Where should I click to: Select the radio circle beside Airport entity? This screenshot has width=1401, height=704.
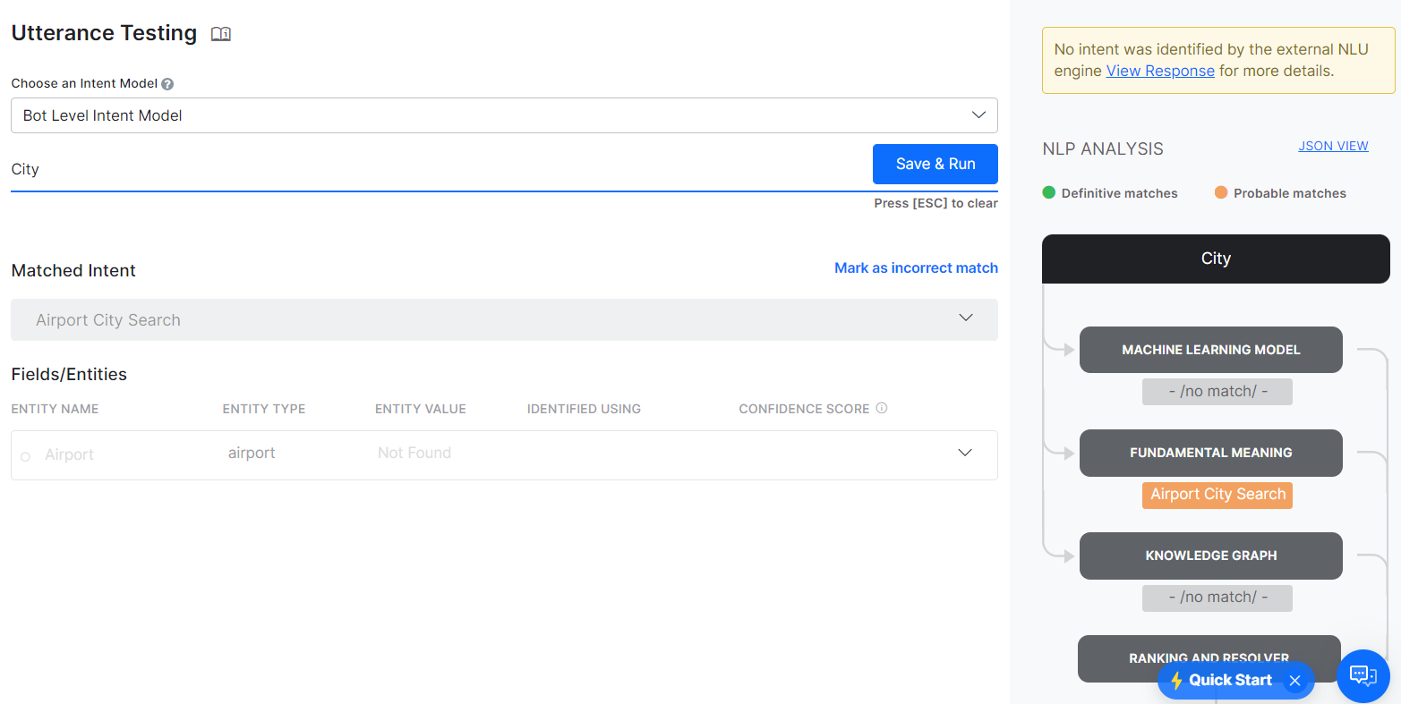(x=25, y=456)
